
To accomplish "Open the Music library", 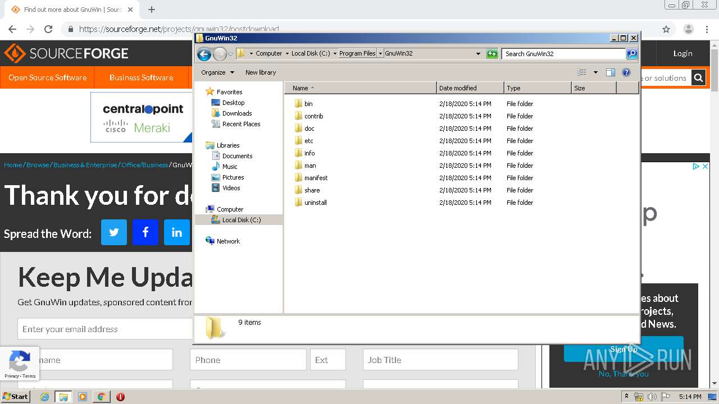I will point(230,167).
